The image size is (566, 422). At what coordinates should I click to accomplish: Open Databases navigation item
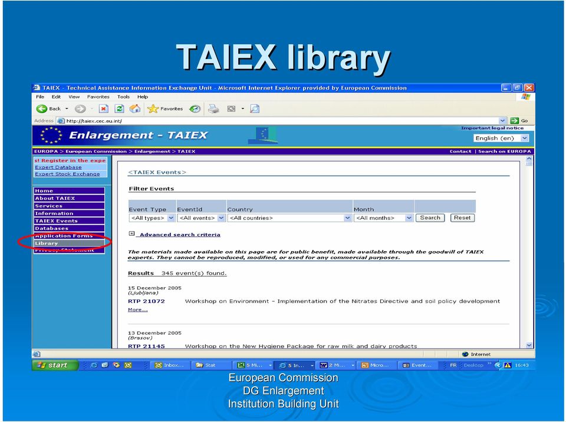pyautogui.click(x=69, y=229)
